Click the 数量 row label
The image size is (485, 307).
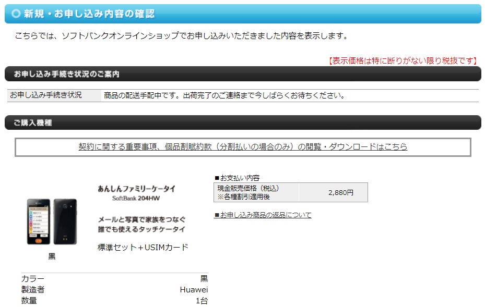pos(29,301)
